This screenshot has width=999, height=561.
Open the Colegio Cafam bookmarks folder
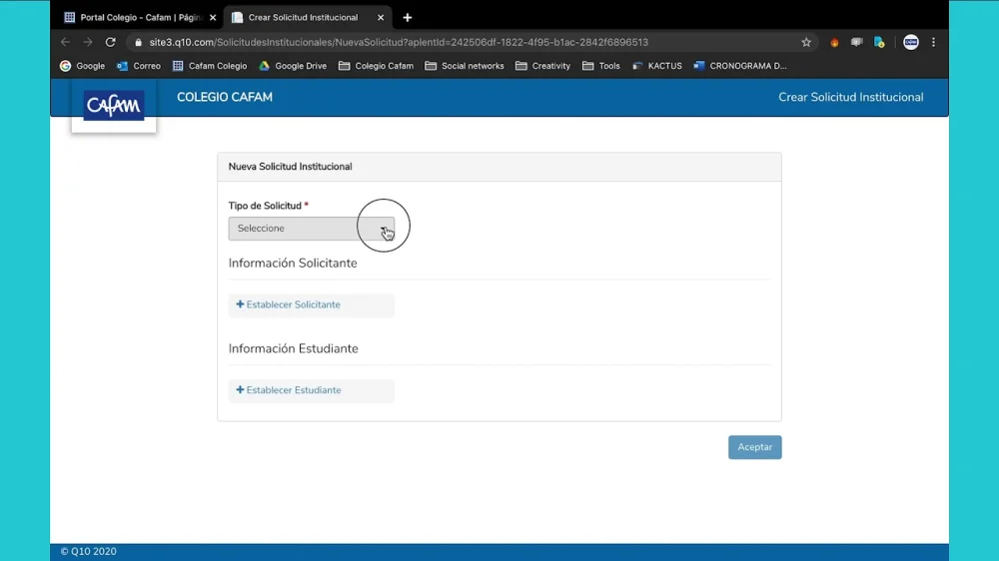(376, 66)
